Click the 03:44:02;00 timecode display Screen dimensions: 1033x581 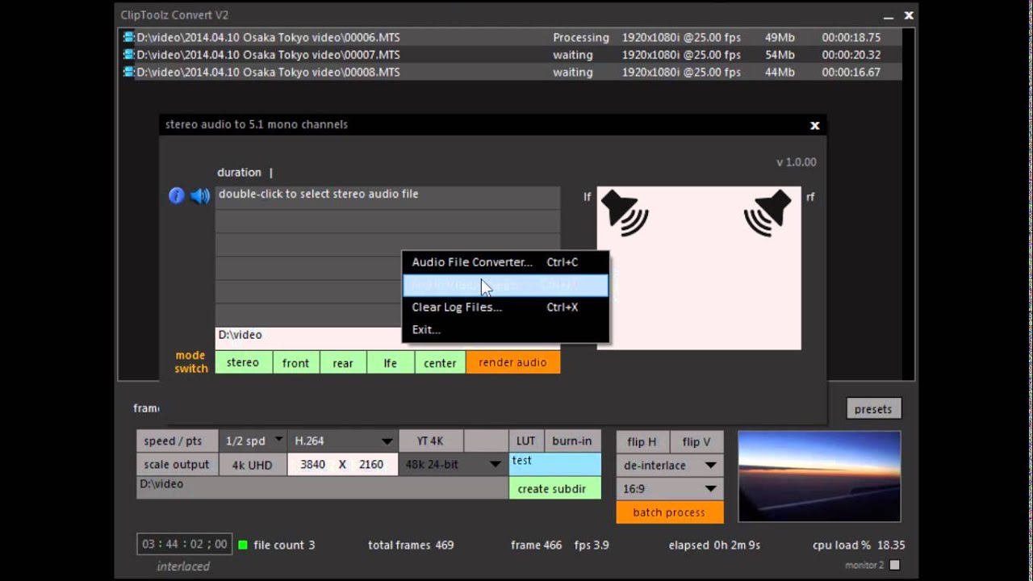pos(185,545)
